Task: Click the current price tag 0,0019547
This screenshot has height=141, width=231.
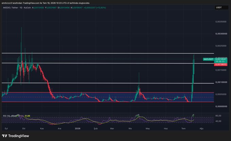Action: point(221,59)
